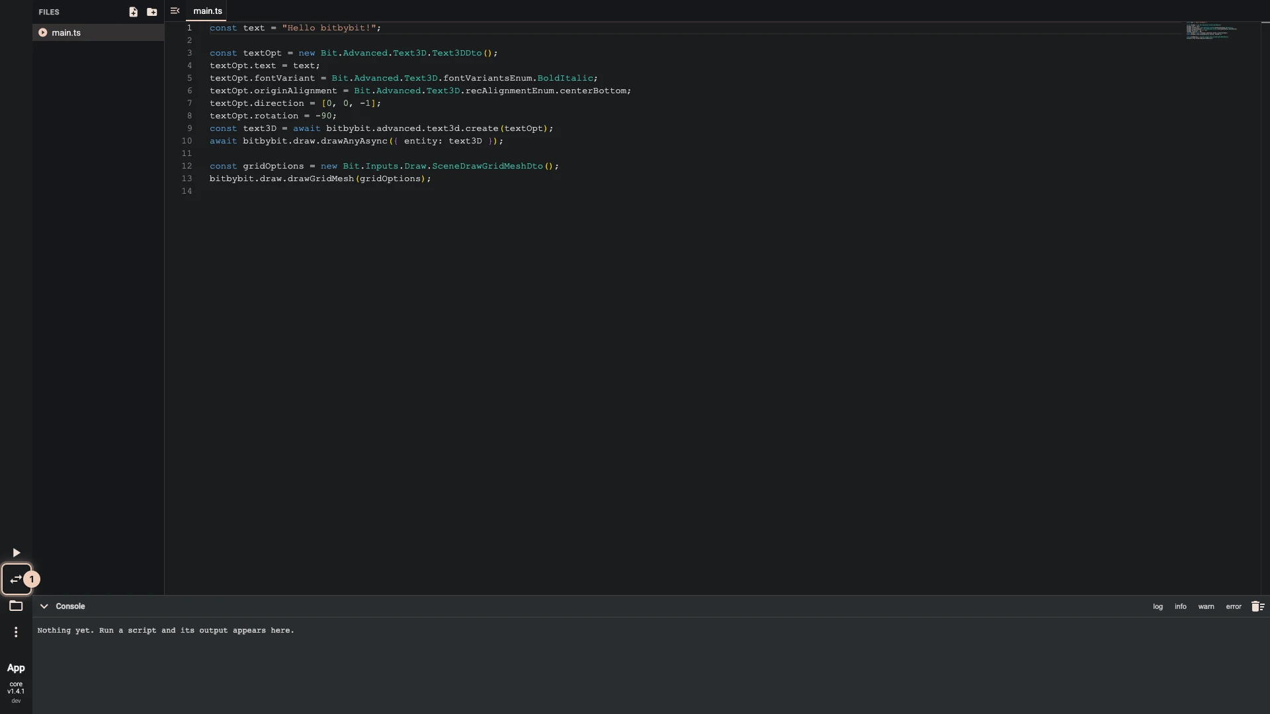Toggle the log filter in console

coord(1158,606)
